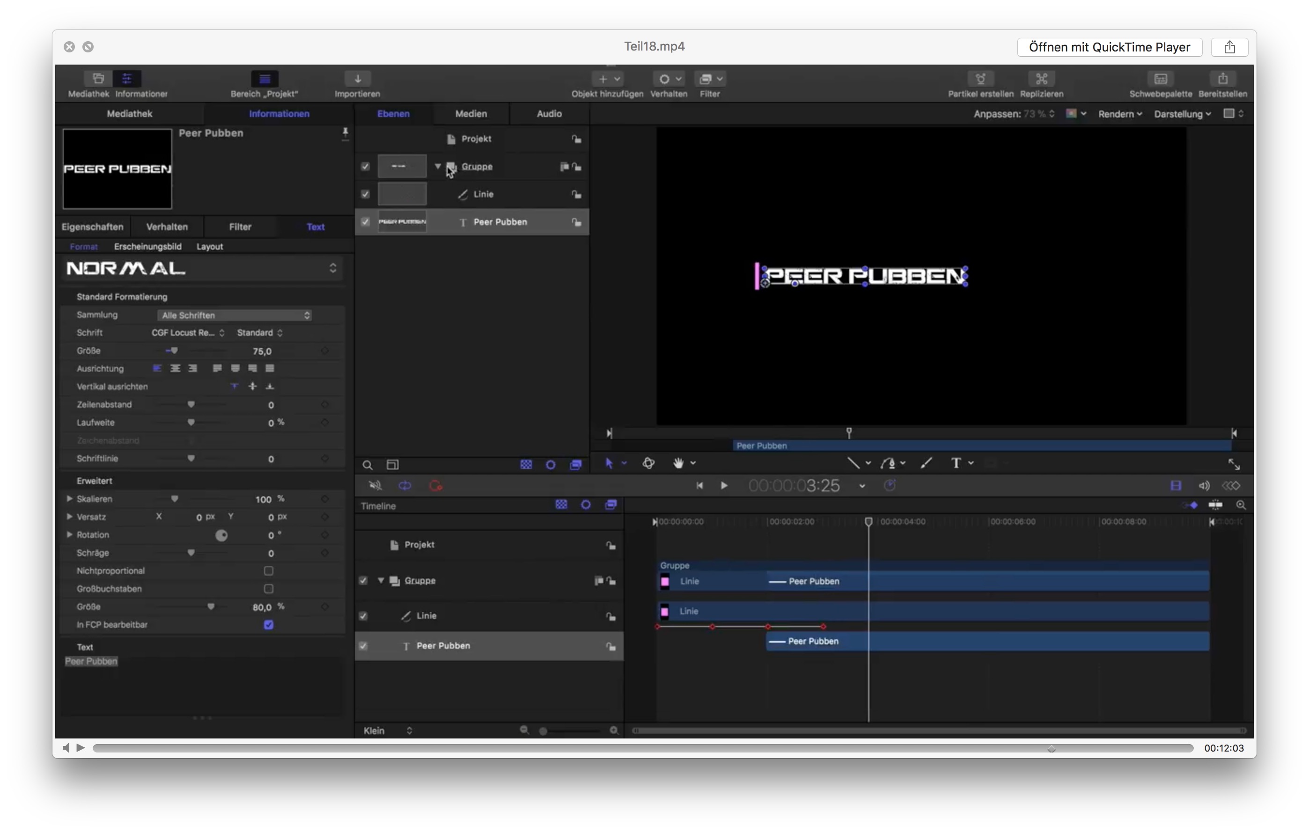Click the Informationen toolbar icon
The width and height of the screenshot is (1309, 833).
(x=127, y=79)
